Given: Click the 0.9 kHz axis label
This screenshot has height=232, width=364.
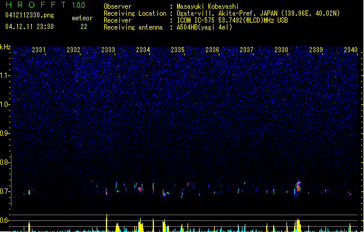Looking at the screenshot, I should (5, 133).
